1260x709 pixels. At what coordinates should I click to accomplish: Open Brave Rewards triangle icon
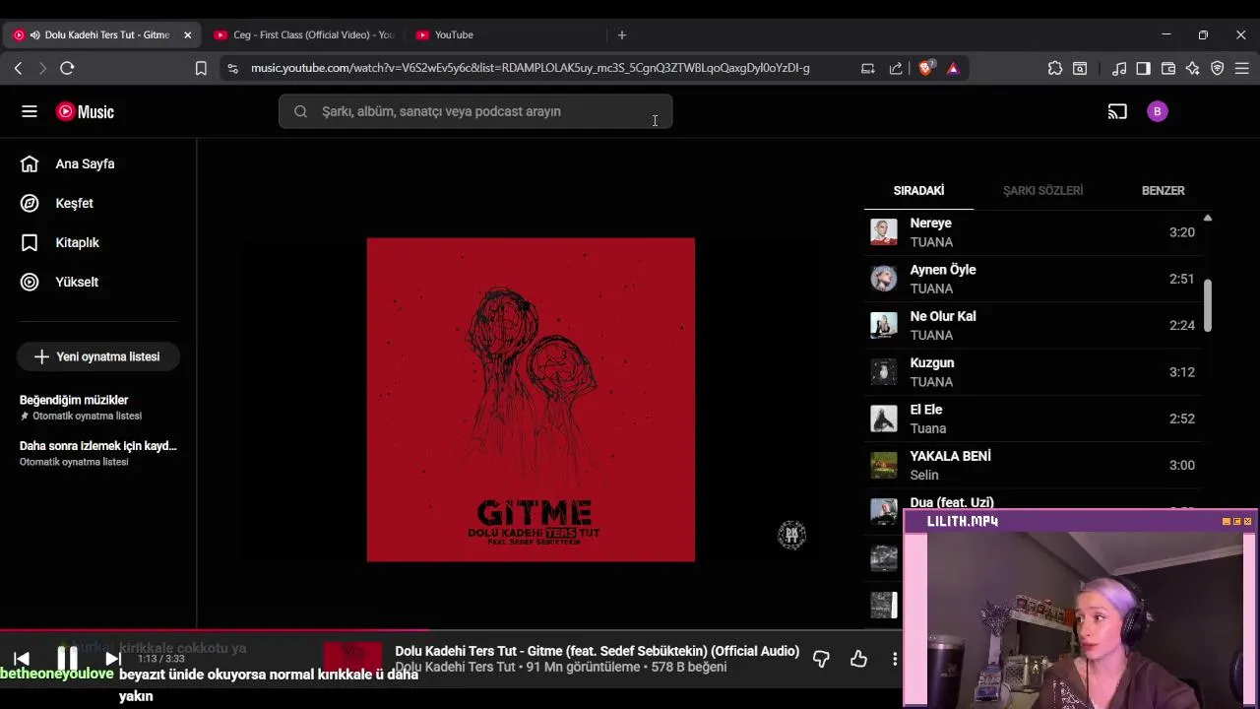(x=953, y=68)
